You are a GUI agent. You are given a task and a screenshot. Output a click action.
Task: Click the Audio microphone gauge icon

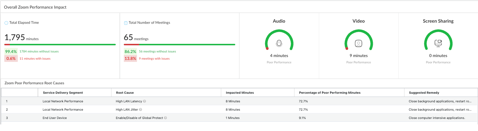pyautogui.click(x=279, y=43)
